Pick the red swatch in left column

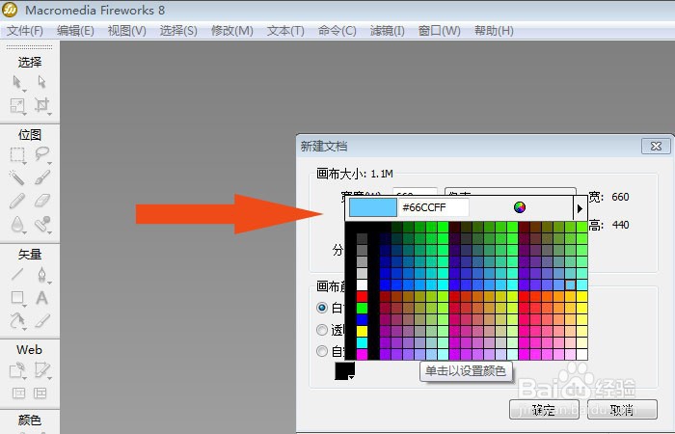tap(362, 296)
